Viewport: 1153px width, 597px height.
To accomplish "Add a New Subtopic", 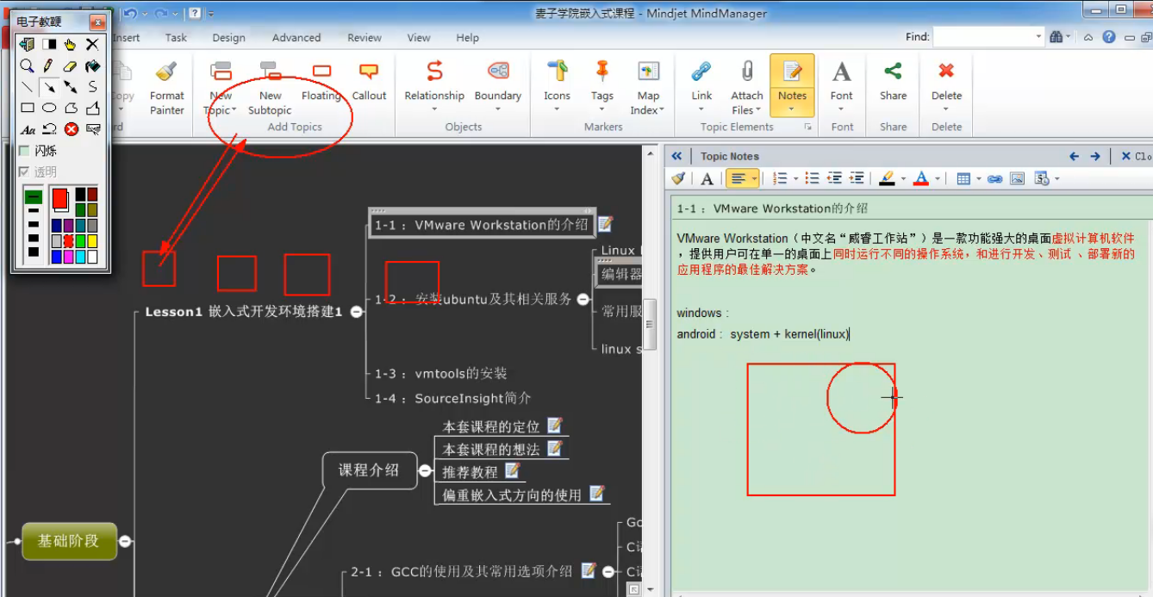I will (x=270, y=87).
